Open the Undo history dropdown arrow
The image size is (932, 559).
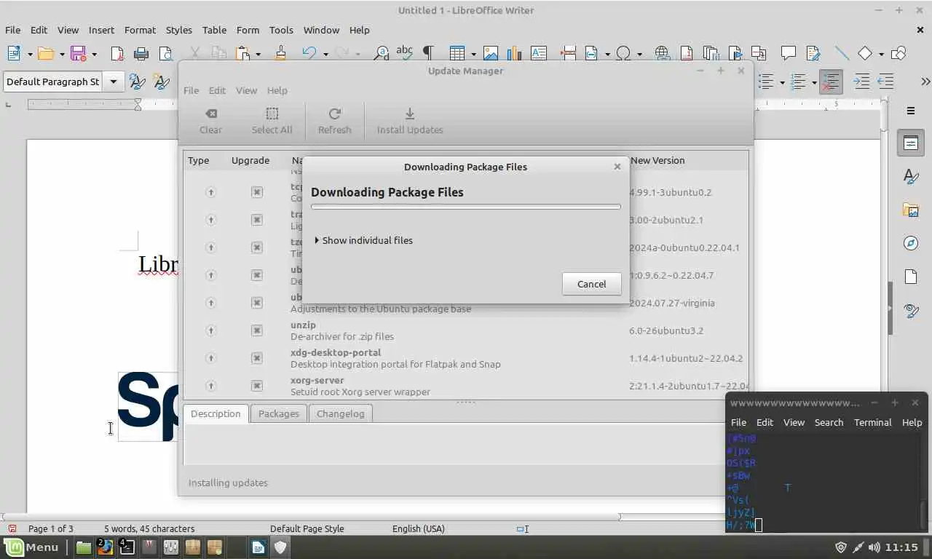[x=325, y=54]
